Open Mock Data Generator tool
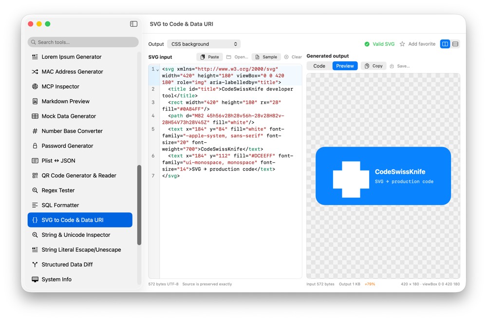This screenshot has width=487, height=320. (80, 116)
